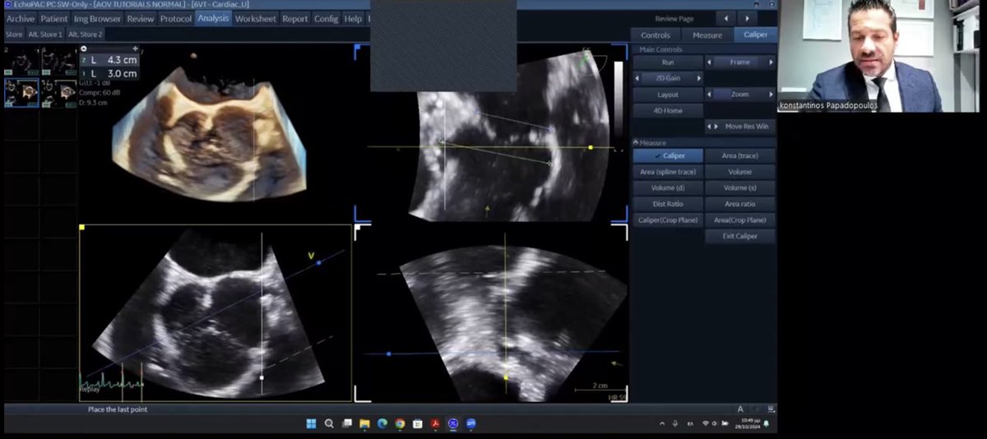987x439 pixels.
Task: Open Adobe Acrobat from the taskbar
Action: tap(436, 423)
